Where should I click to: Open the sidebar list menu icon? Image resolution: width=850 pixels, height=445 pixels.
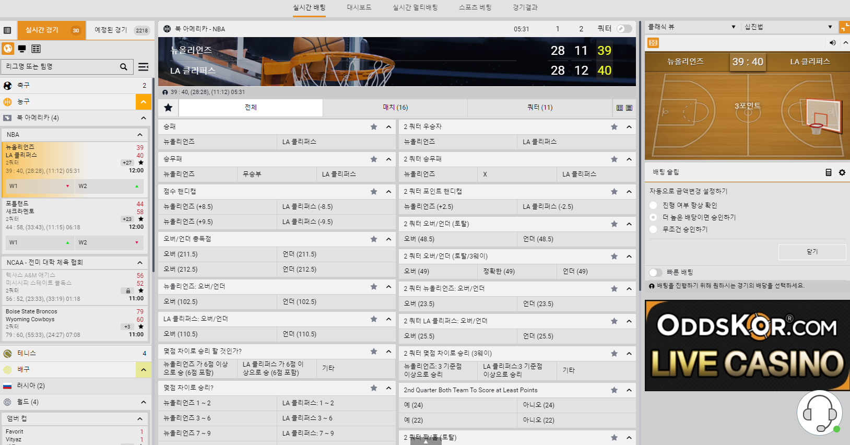pos(7,30)
